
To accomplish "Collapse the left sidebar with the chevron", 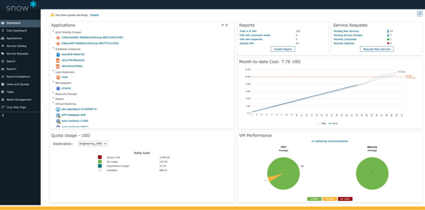I will [3, 115].
